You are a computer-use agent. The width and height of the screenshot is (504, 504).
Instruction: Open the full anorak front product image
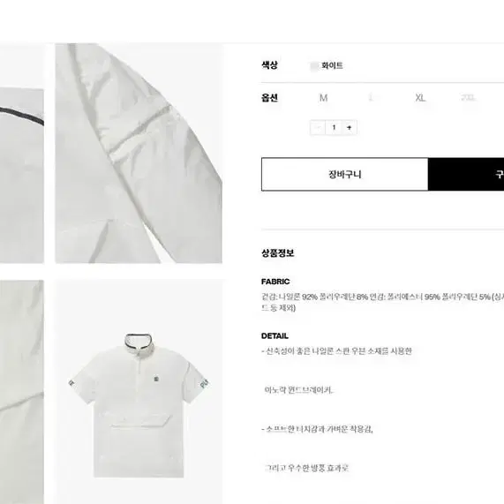coord(139,392)
